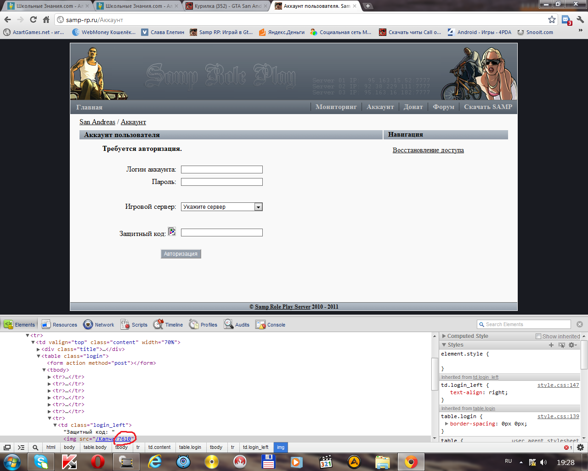Expand the div class title node
The width and height of the screenshot is (588, 471).
(39, 349)
